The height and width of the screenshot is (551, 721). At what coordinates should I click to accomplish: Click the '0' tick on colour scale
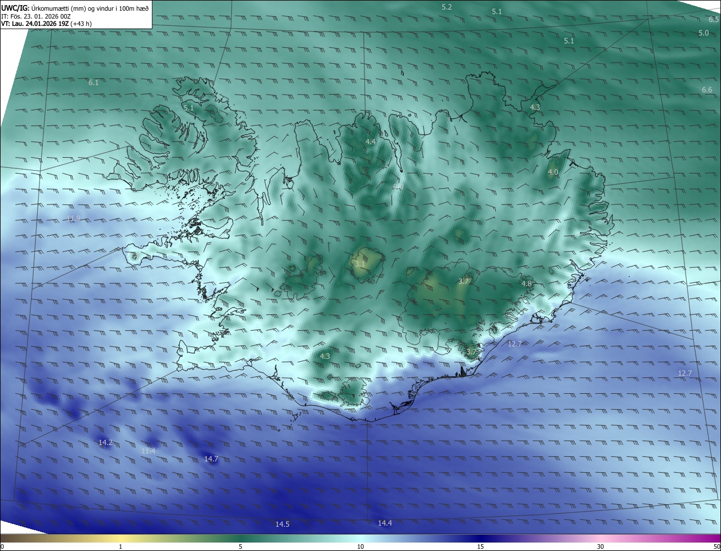coord(2,546)
